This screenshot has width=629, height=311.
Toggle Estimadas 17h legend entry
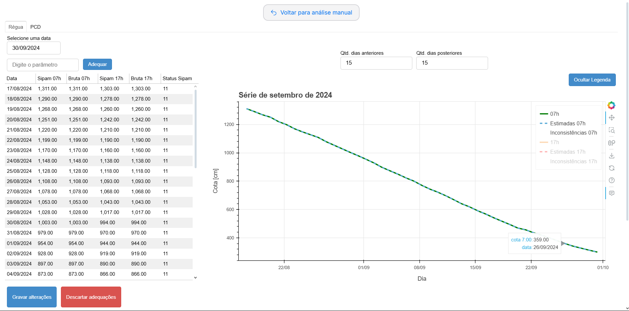[567, 152]
